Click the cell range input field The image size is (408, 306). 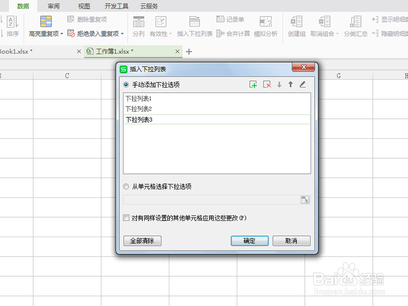click(212, 200)
